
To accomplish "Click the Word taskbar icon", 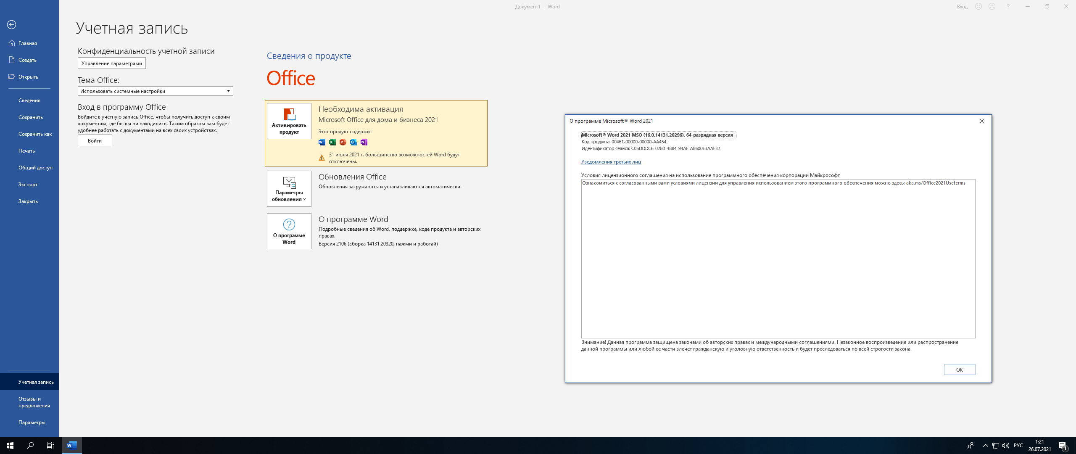I will click(x=72, y=446).
